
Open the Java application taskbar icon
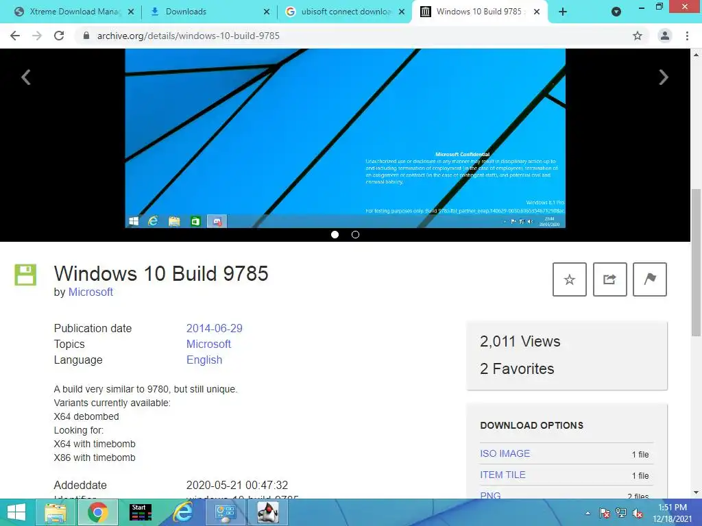coord(268,512)
